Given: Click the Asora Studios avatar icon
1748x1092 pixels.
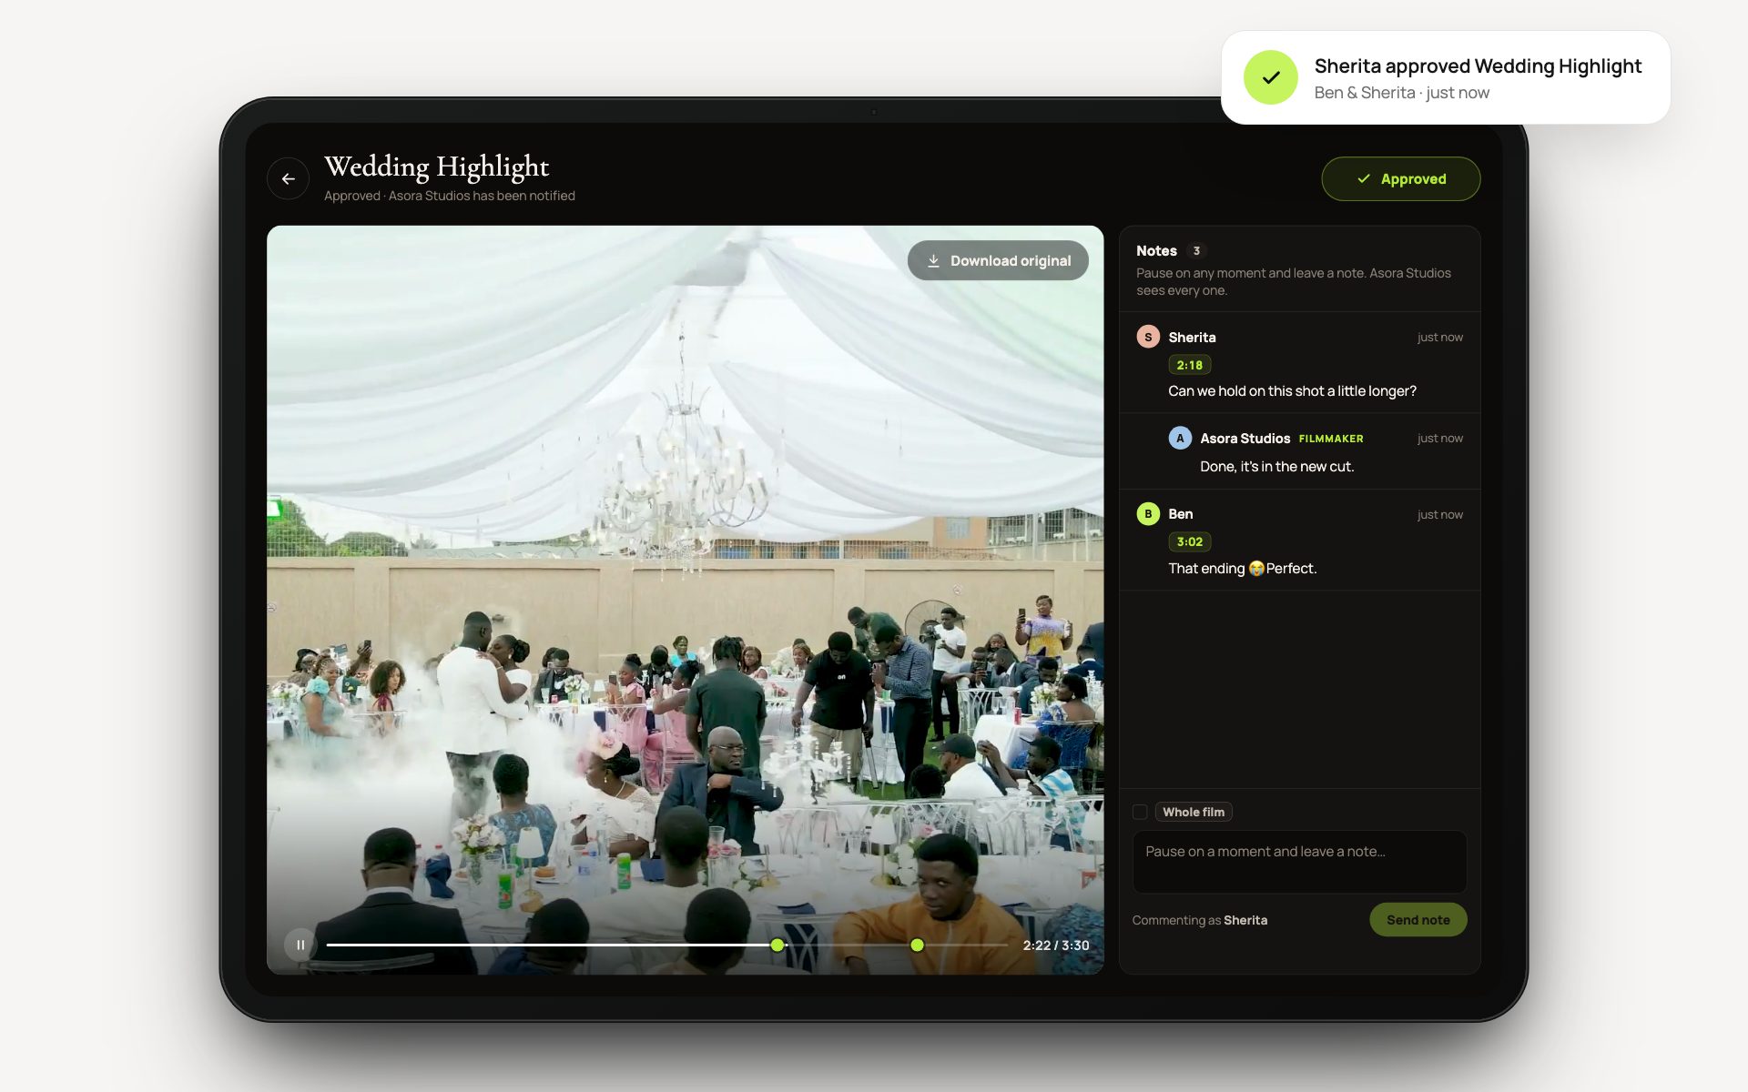Looking at the screenshot, I should tap(1180, 438).
